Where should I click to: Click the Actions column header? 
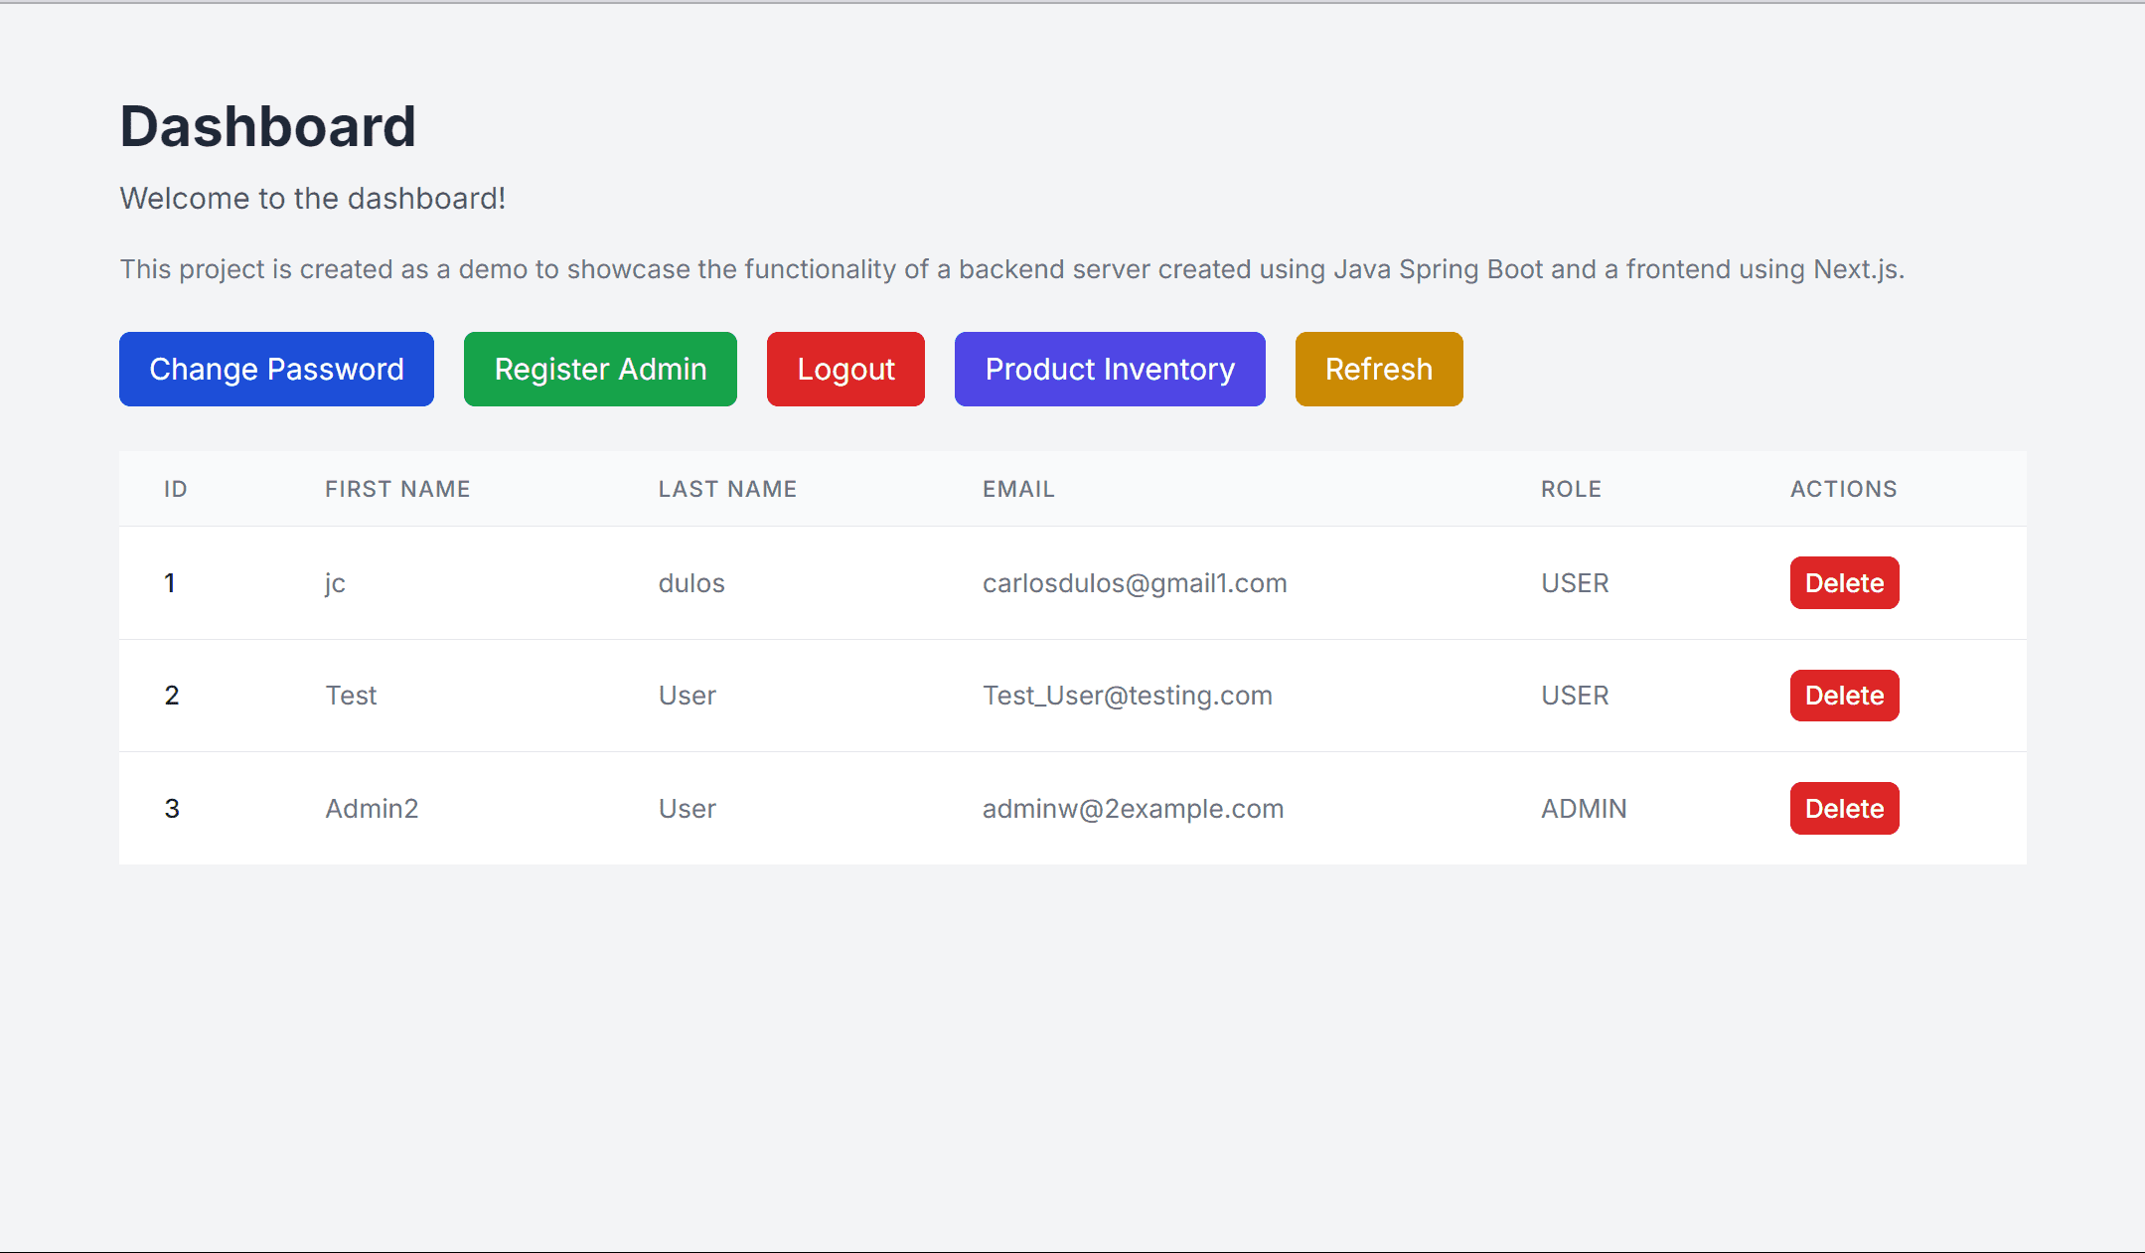coord(1843,489)
